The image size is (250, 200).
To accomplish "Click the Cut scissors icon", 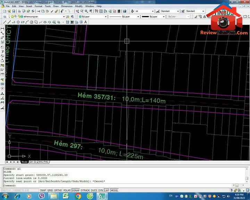I will coord(38,11).
